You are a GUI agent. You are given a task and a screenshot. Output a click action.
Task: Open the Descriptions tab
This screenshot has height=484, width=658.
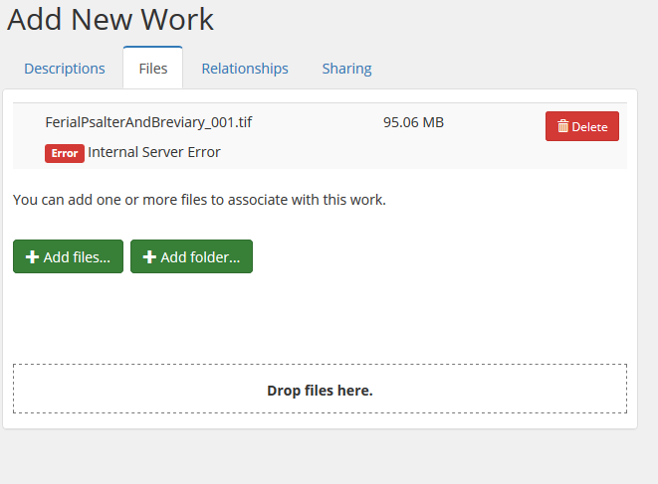click(64, 69)
